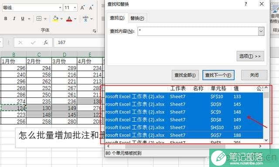Click cell with value 124
279x167 pixels.
(14, 108)
